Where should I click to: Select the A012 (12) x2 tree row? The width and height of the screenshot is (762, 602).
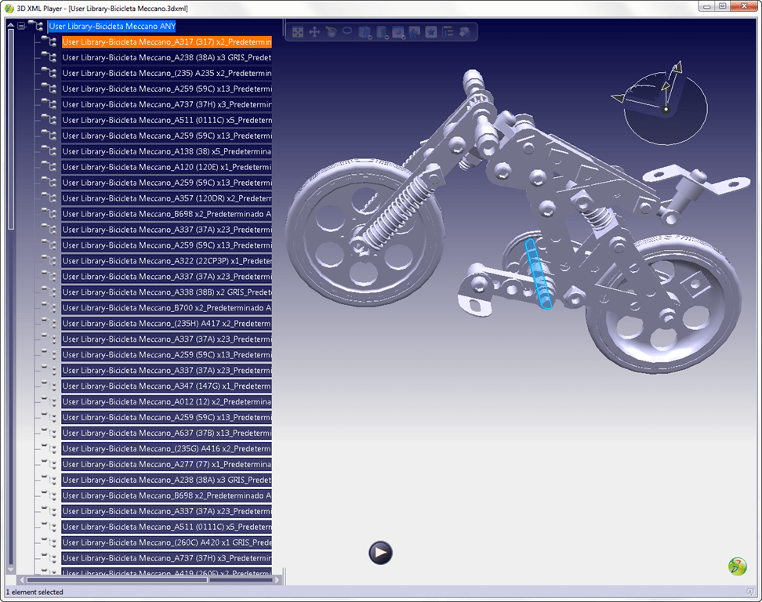167,401
